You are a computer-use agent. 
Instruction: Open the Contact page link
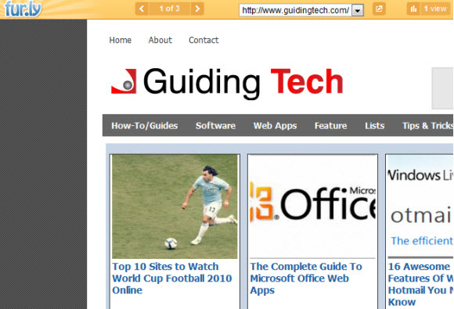[204, 40]
